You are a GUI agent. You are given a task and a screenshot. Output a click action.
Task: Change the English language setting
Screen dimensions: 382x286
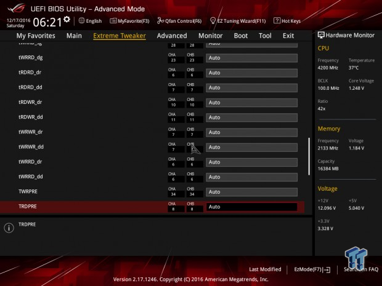point(94,21)
